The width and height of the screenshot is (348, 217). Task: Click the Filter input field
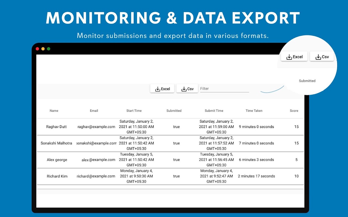pos(225,89)
